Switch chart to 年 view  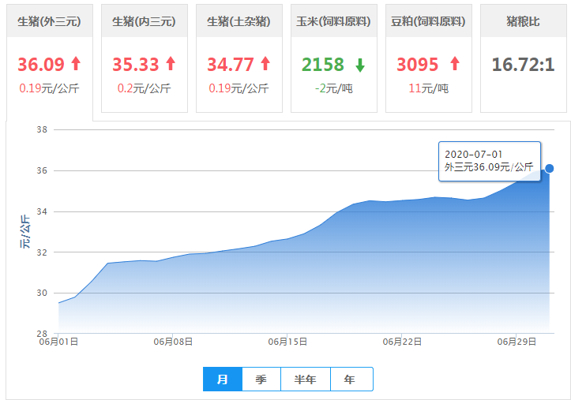tap(350, 379)
